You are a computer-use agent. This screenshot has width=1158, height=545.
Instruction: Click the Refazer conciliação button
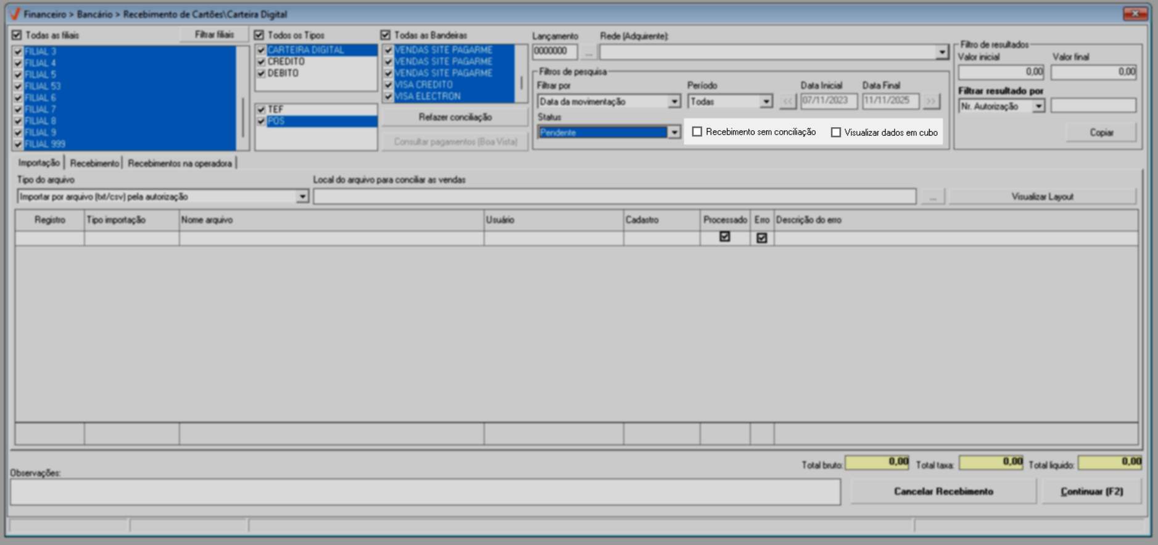(455, 117)
